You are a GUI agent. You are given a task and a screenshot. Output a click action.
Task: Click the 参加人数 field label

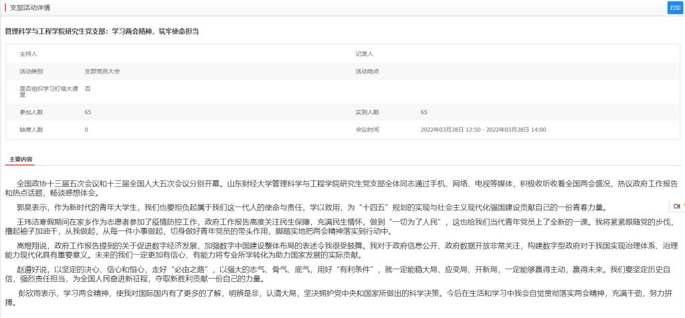click(31, 112)
